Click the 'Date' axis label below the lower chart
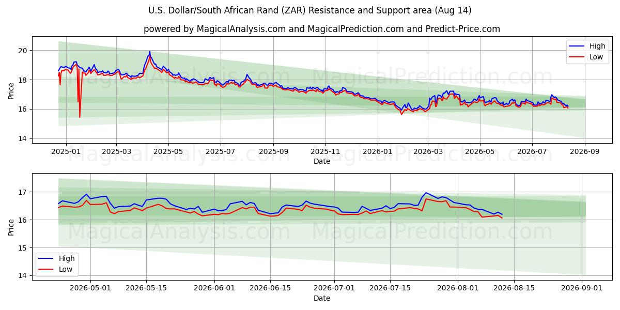Viewport: 620px width, 310px height. point(322,298)
